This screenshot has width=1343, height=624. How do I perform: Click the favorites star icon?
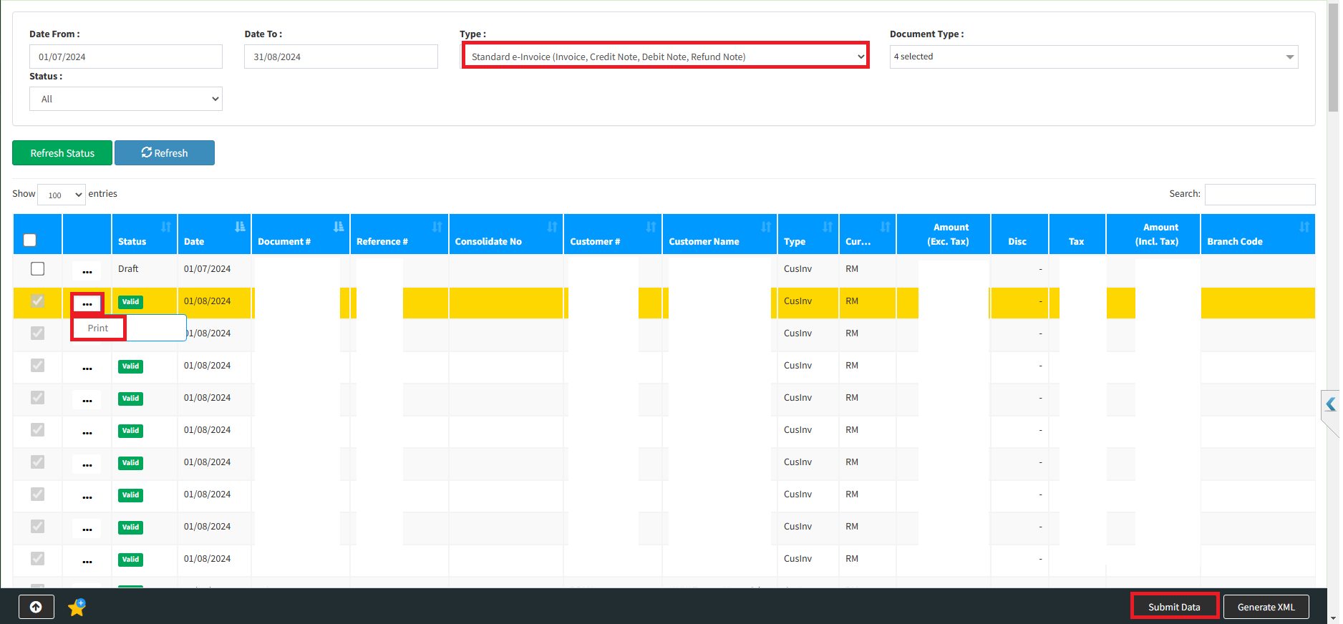coord(77,608)
